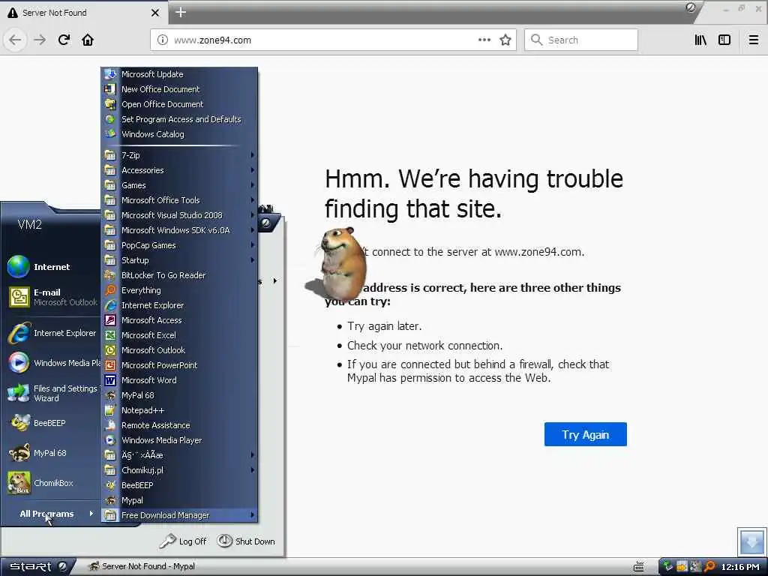Open a new browser tab with plus icon
768x576 pixels.
click(181, 12)
